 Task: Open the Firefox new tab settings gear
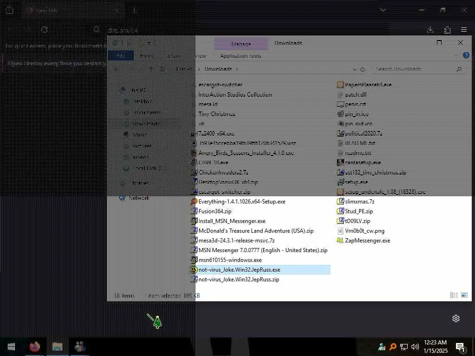[x=456, y=318]
